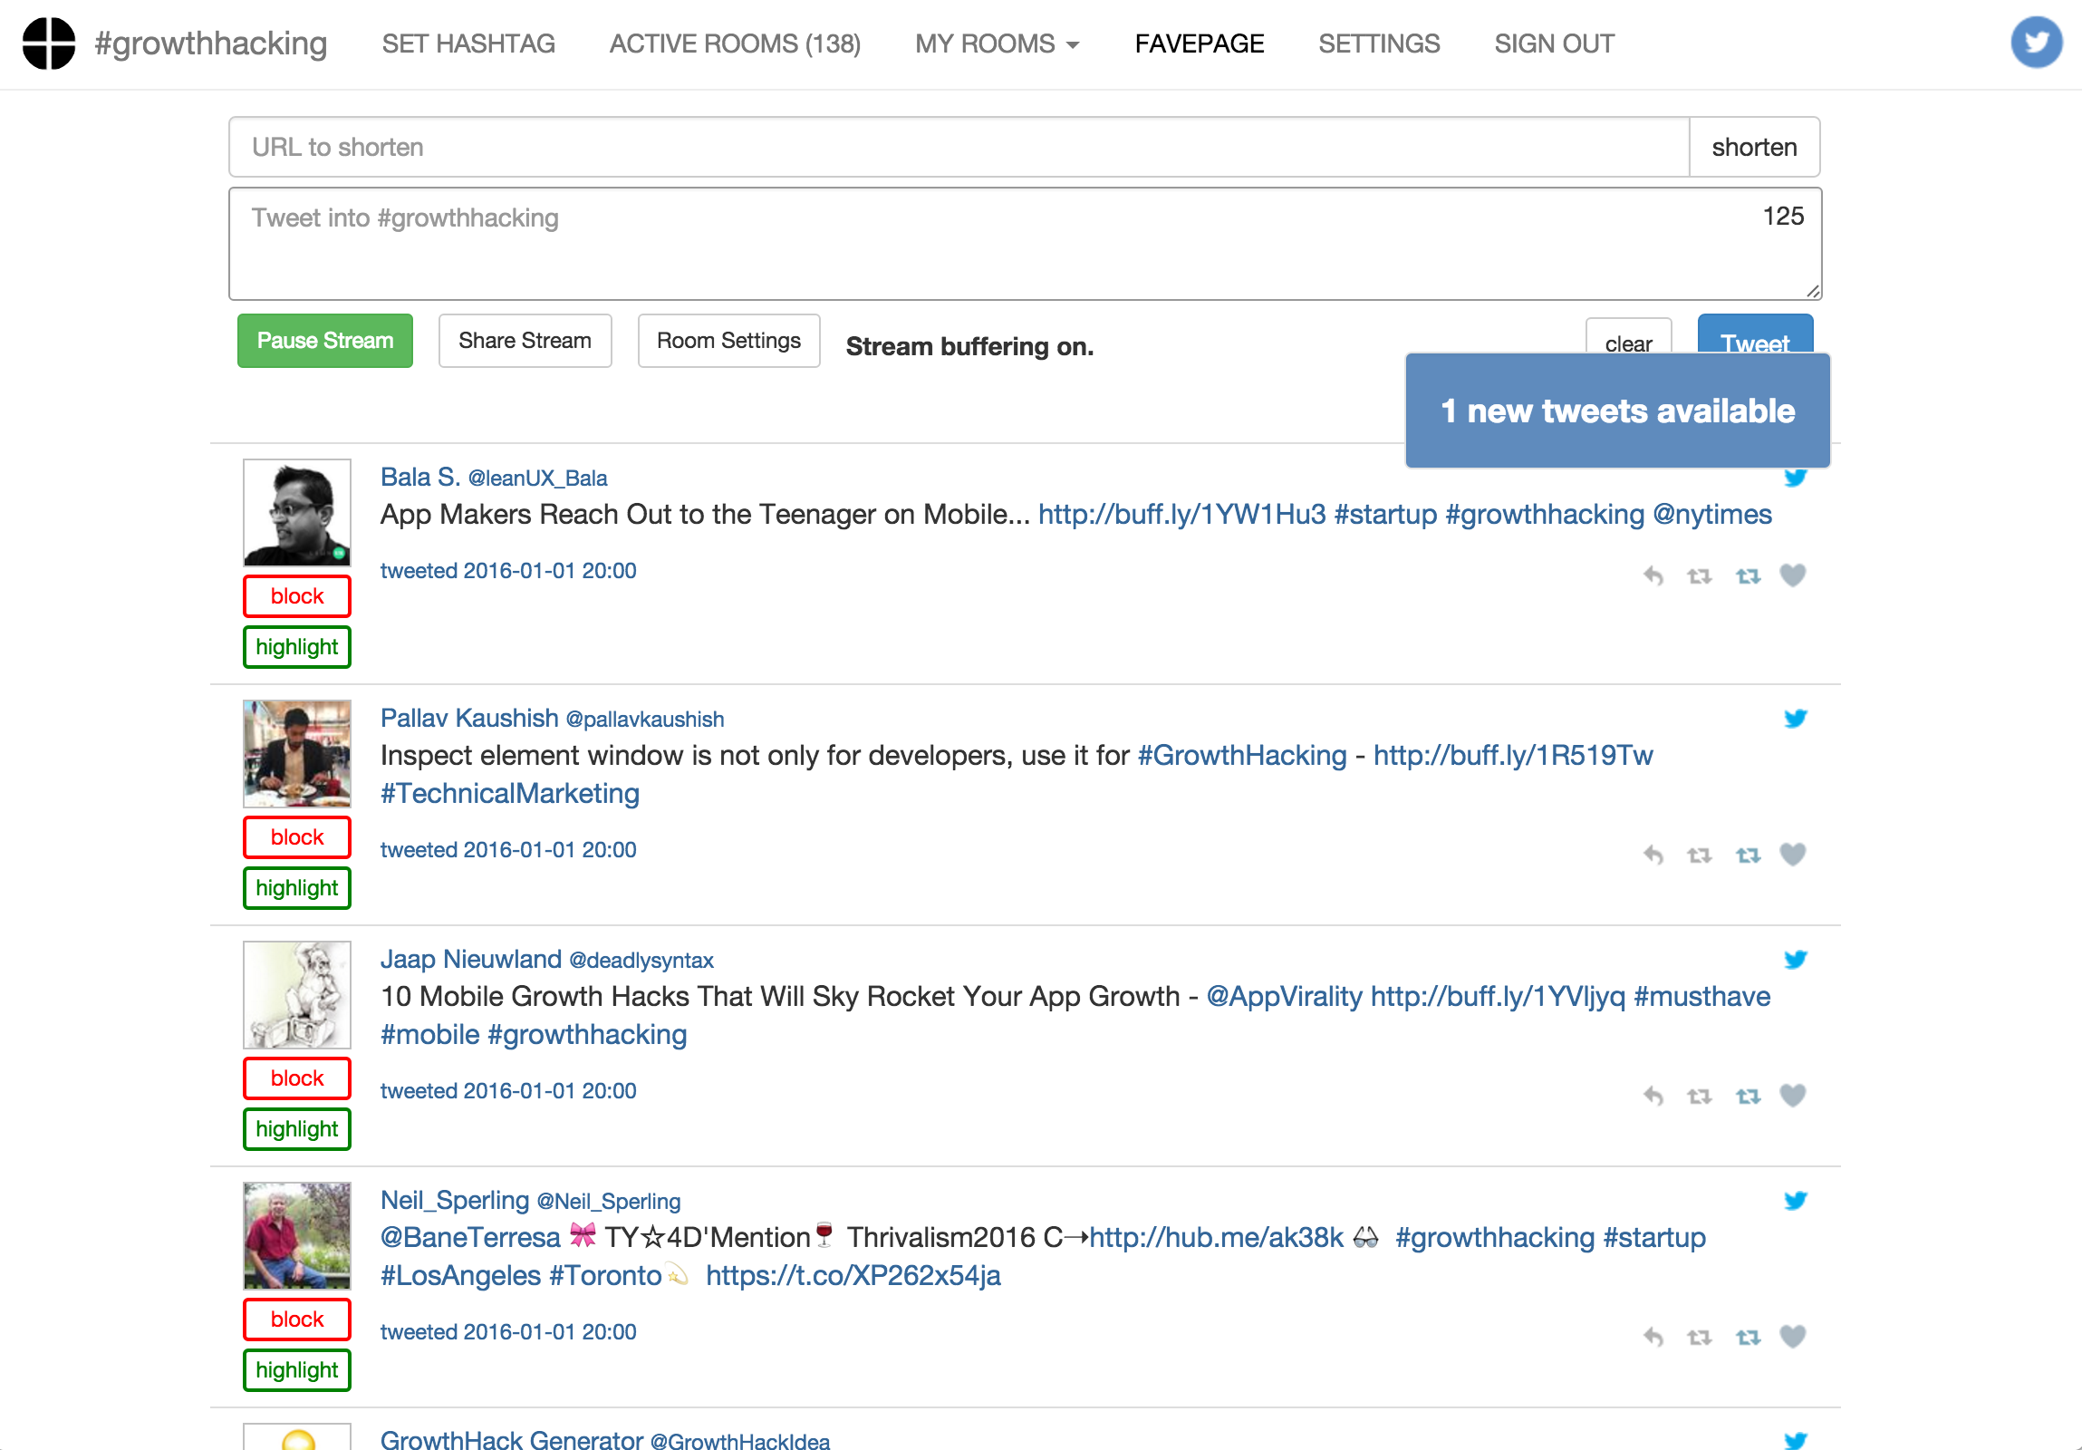
Task: Retweet Pallav Kaushish's tweet
Action: tap(1700, 854)
